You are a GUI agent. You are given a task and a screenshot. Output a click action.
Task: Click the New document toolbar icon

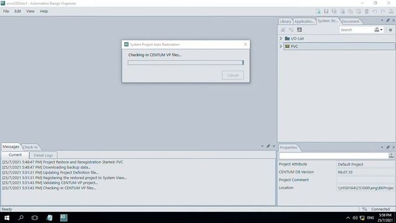click(318, 11)
